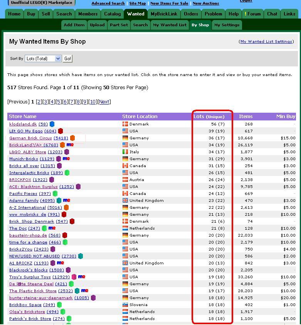Open the Add Item sub-tab
This screenshot has height=325, width=301.
[74, 25]
